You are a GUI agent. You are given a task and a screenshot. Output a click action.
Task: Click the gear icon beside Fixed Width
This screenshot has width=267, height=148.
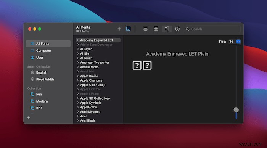click(32, 79)
